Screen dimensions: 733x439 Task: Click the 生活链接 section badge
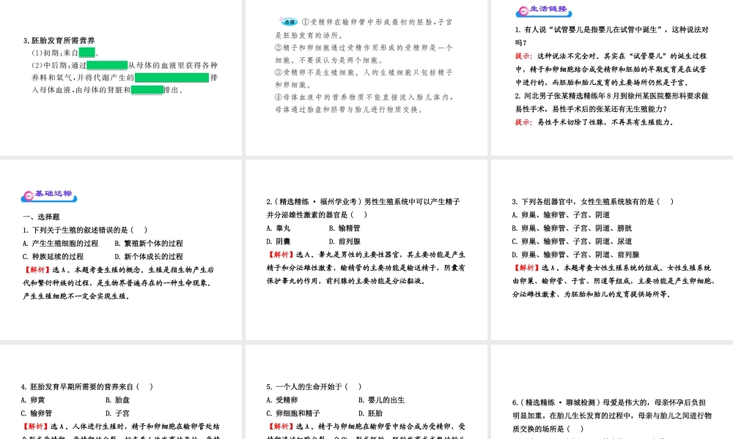tap(544, 10)
